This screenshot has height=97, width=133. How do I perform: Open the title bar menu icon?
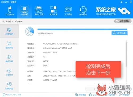tap(122, 2)
